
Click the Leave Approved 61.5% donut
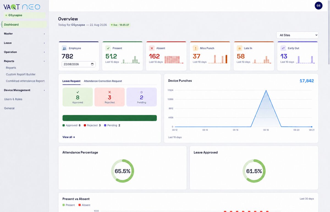[254, 171]
